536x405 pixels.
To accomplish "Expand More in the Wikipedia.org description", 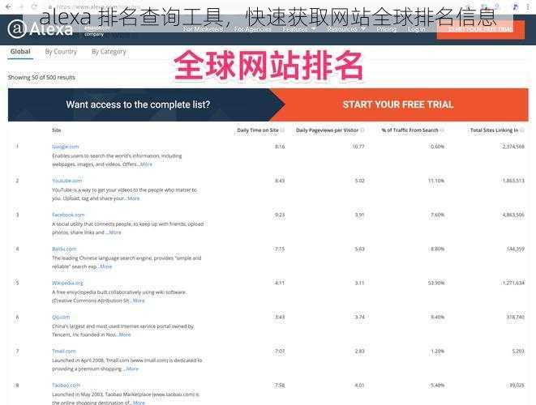I will coord(139,301).
